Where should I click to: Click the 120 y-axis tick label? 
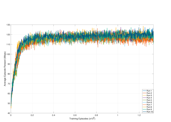point(8,35)
